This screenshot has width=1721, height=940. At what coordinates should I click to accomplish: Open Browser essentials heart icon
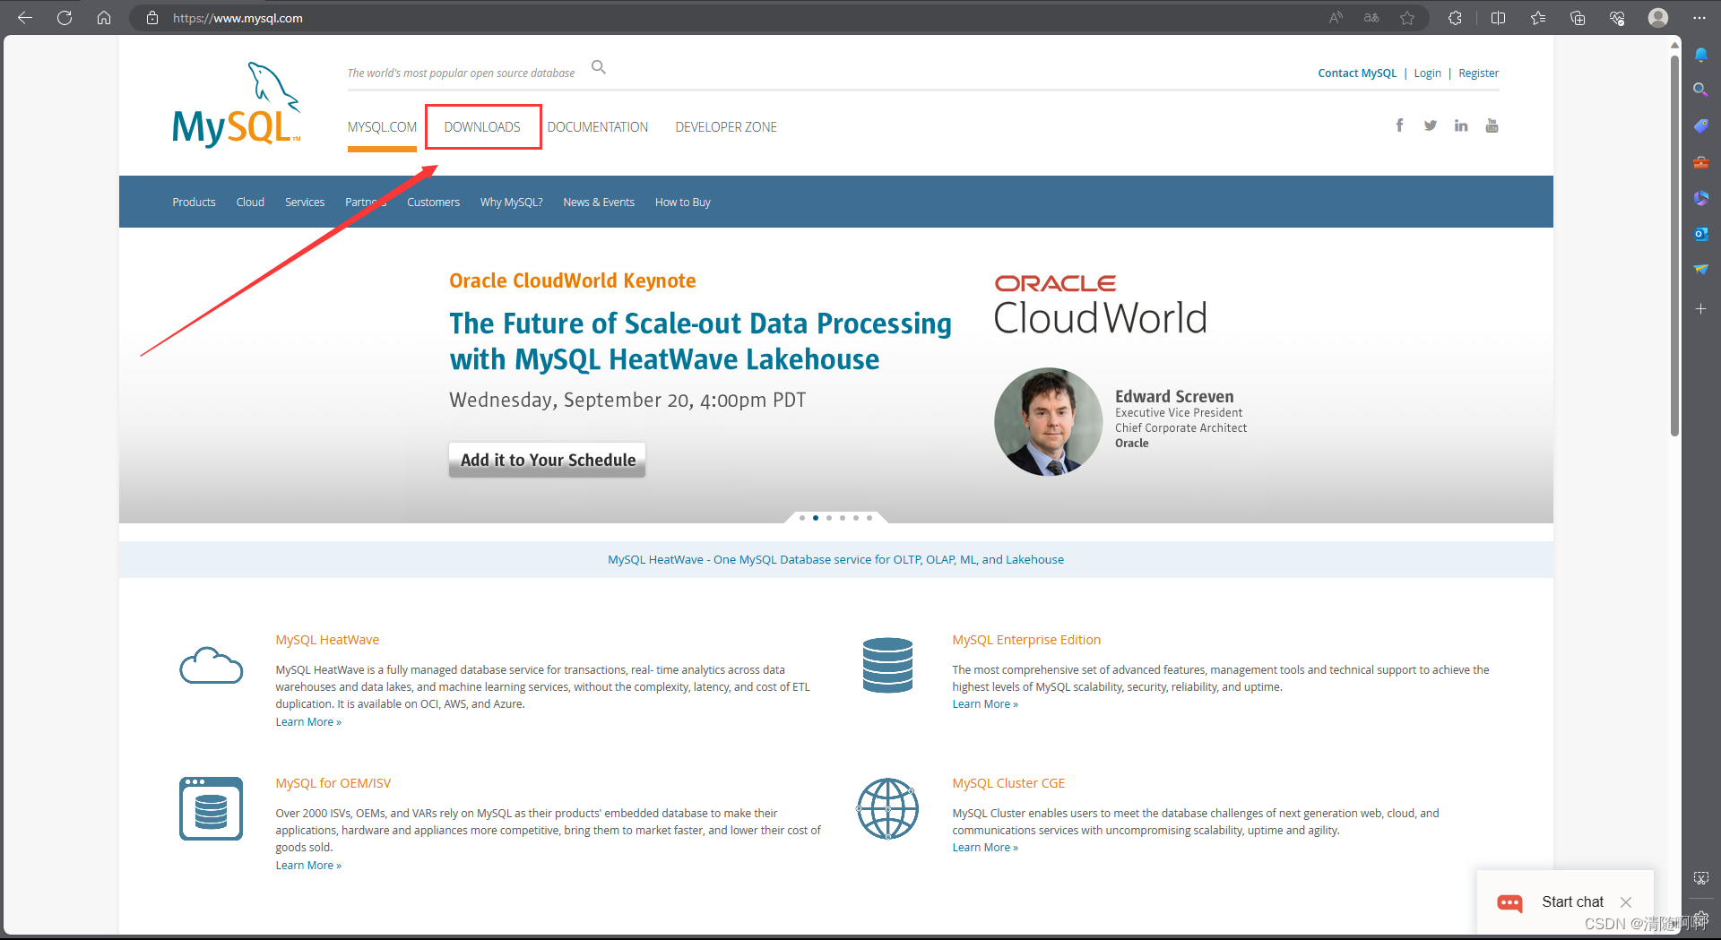1617,18
